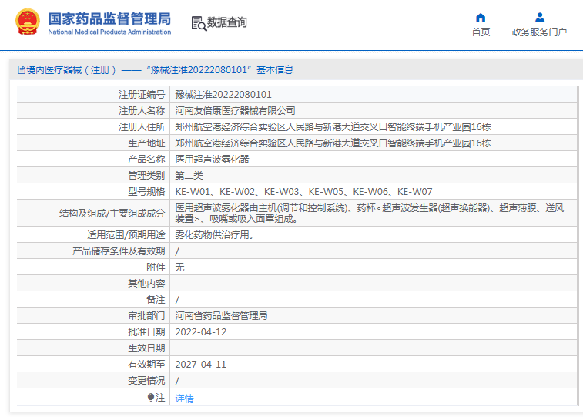The height and width of the screenshot is (417, 583).
Task: Click the 生产地址 address value
Action: point(333,143)
